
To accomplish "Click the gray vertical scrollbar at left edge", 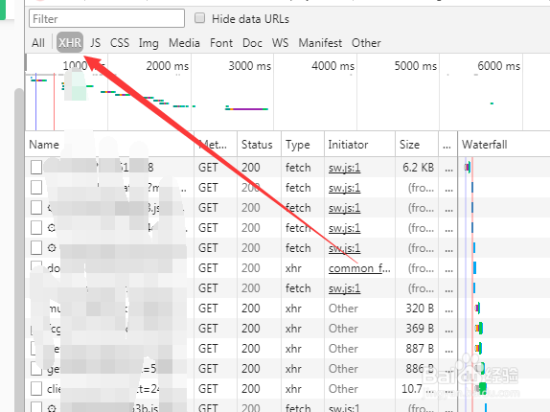I will [x=19, y=250].
